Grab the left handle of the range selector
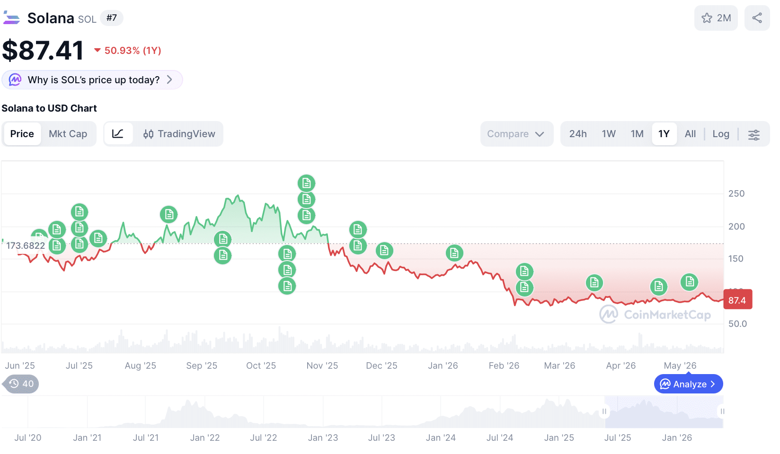 coord(604,411)
